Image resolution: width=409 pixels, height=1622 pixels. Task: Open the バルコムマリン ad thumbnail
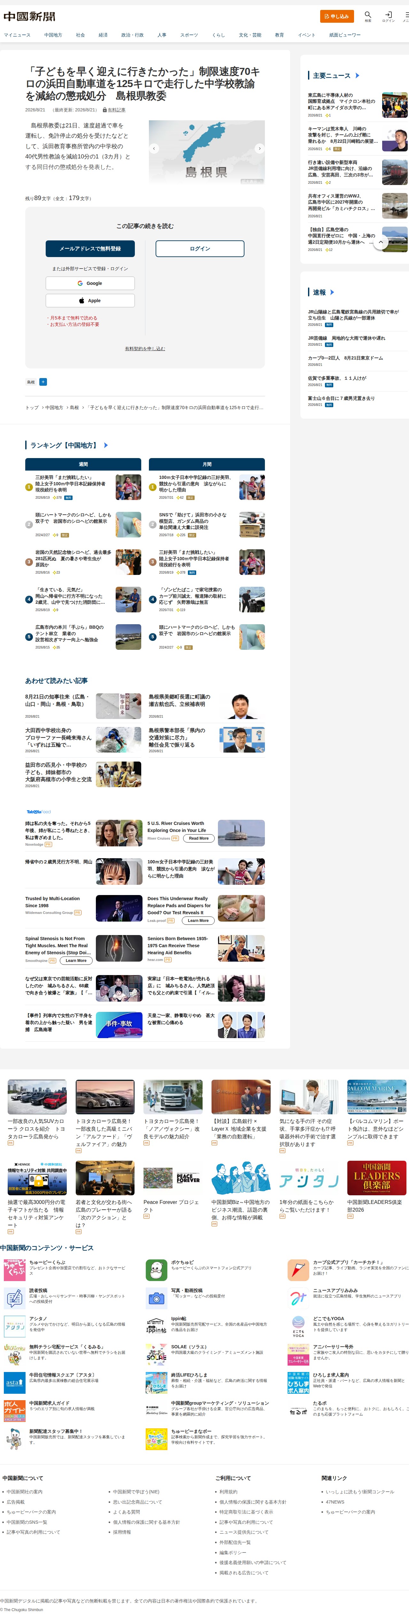[376, 1097]
